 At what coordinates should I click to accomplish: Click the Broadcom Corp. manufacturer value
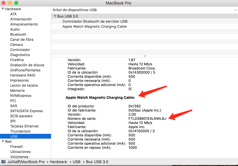click(x=142, y=68)
